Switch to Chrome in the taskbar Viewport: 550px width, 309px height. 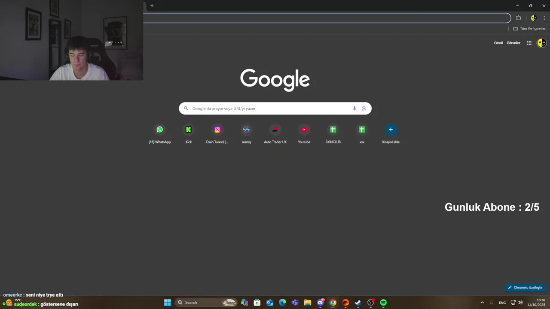click(333, 303)
